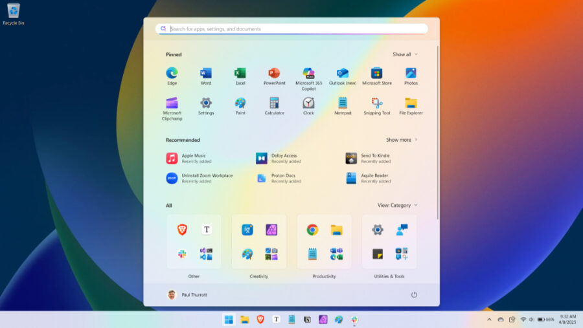Click the Start menu scrollbar

[x=438, y=132]
